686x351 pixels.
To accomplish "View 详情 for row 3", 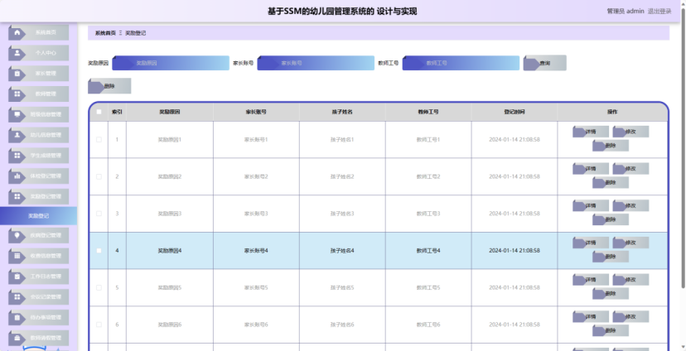I will coord(591,205).
